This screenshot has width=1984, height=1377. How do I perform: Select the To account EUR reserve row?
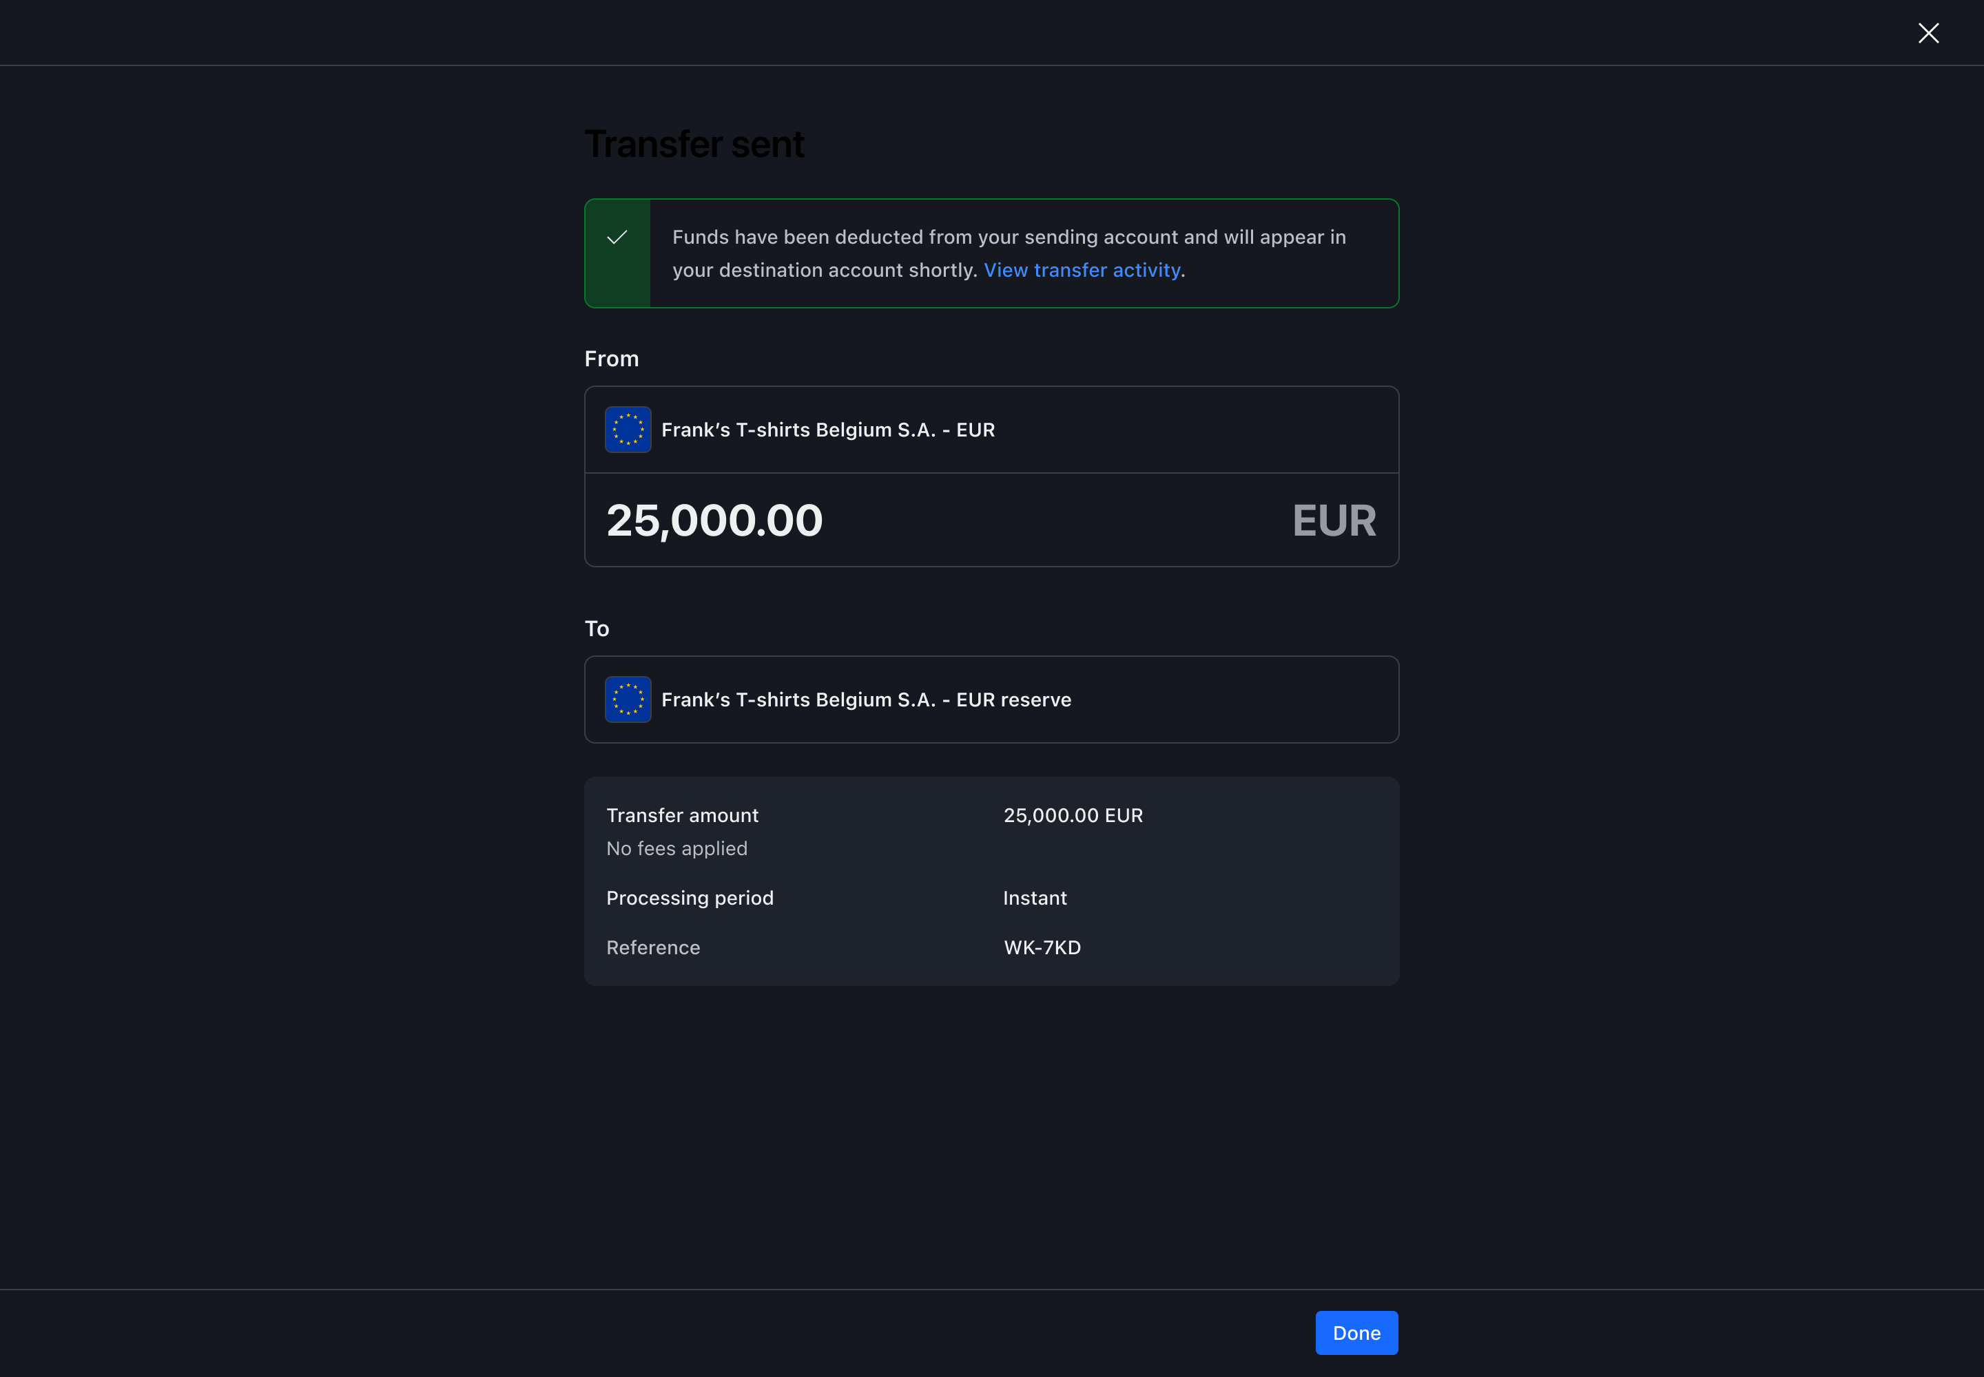point(991,700)
